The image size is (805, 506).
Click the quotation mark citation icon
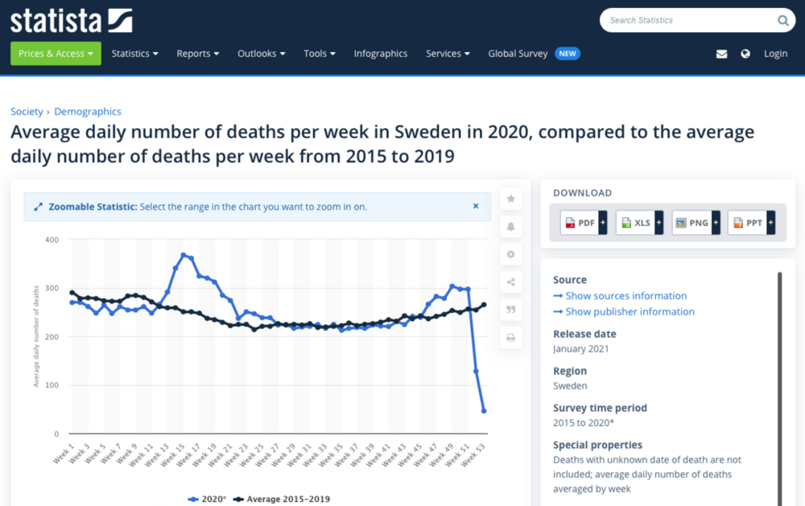point(510,310)
